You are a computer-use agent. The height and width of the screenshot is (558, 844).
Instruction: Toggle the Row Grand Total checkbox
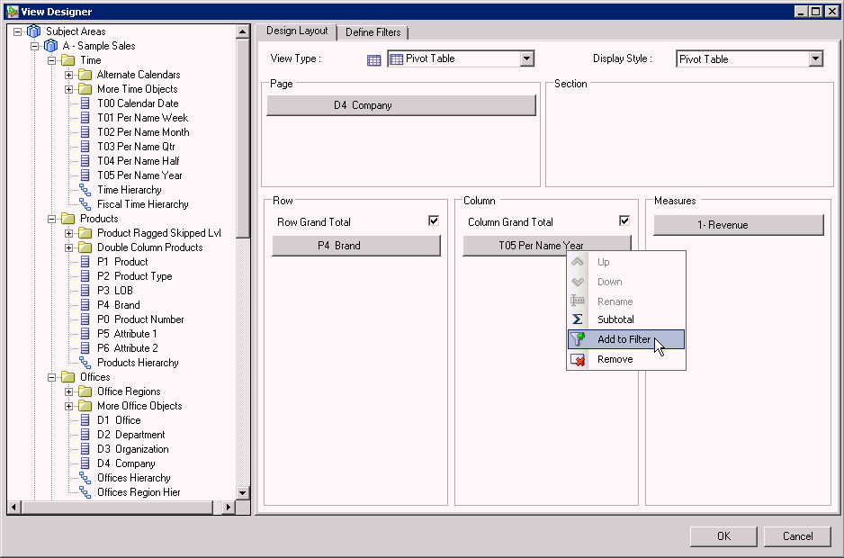tap(434, 220)
